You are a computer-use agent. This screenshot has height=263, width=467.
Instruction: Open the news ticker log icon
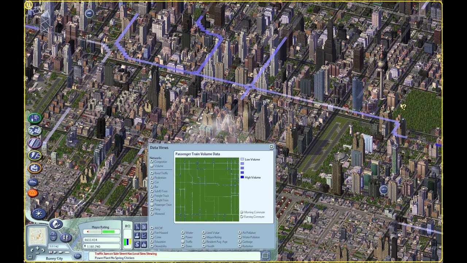pos(266,255)
